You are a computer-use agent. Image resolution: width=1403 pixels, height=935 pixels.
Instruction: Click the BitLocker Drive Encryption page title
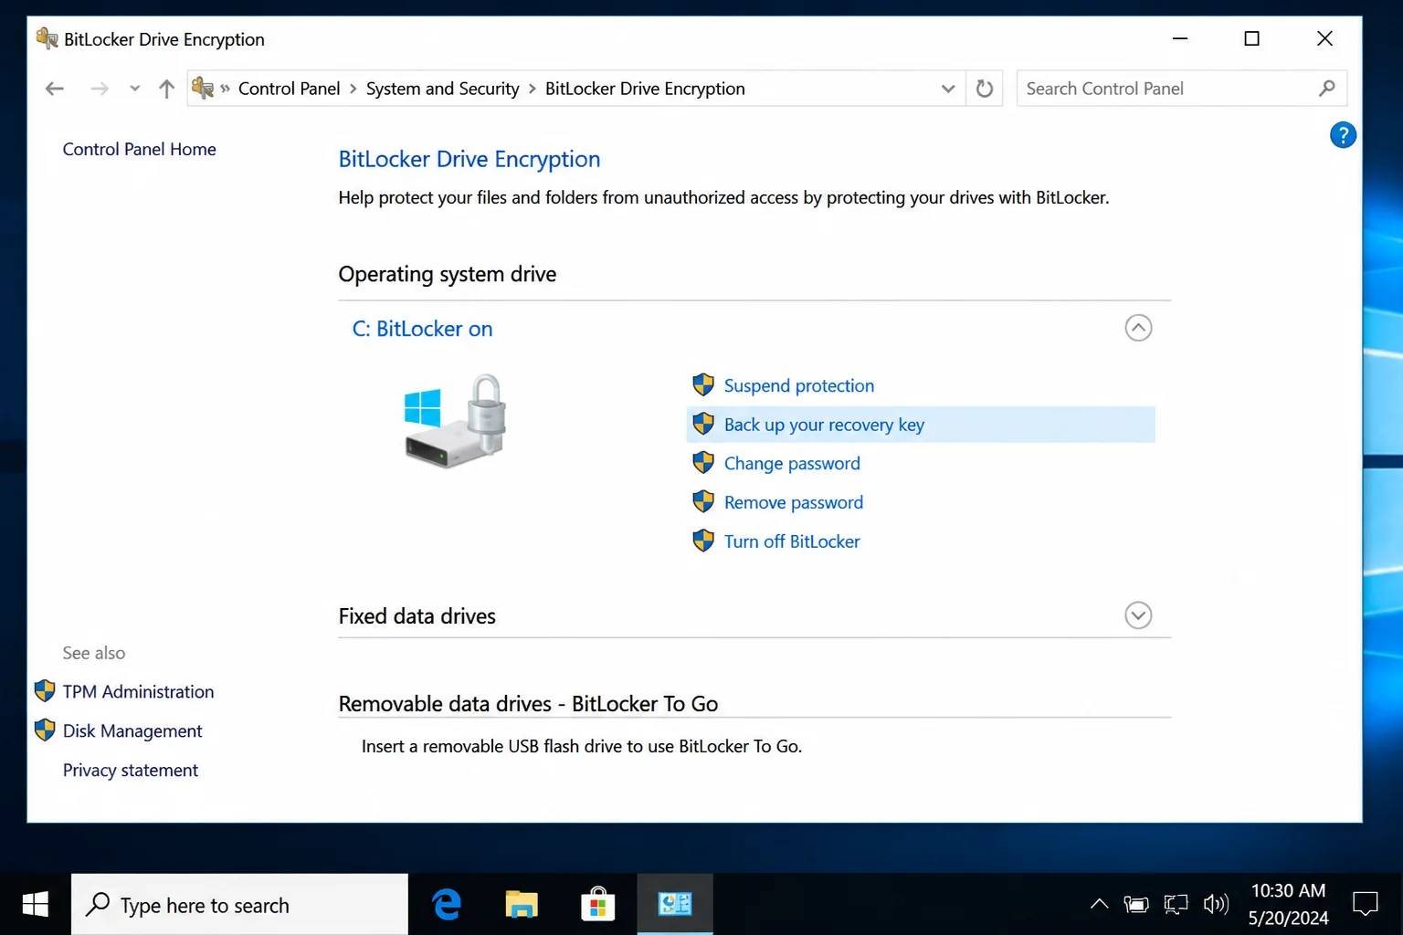click(469, 159)
